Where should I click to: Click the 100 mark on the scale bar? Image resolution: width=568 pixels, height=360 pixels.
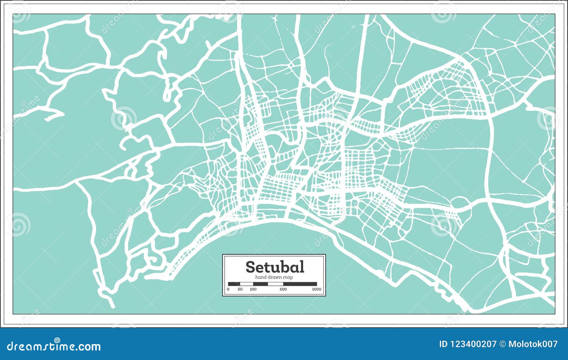click(x=253, y=290)
